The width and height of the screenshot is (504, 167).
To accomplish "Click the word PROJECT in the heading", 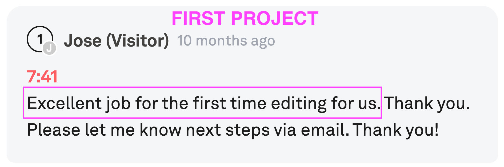I will click(275, 18).
